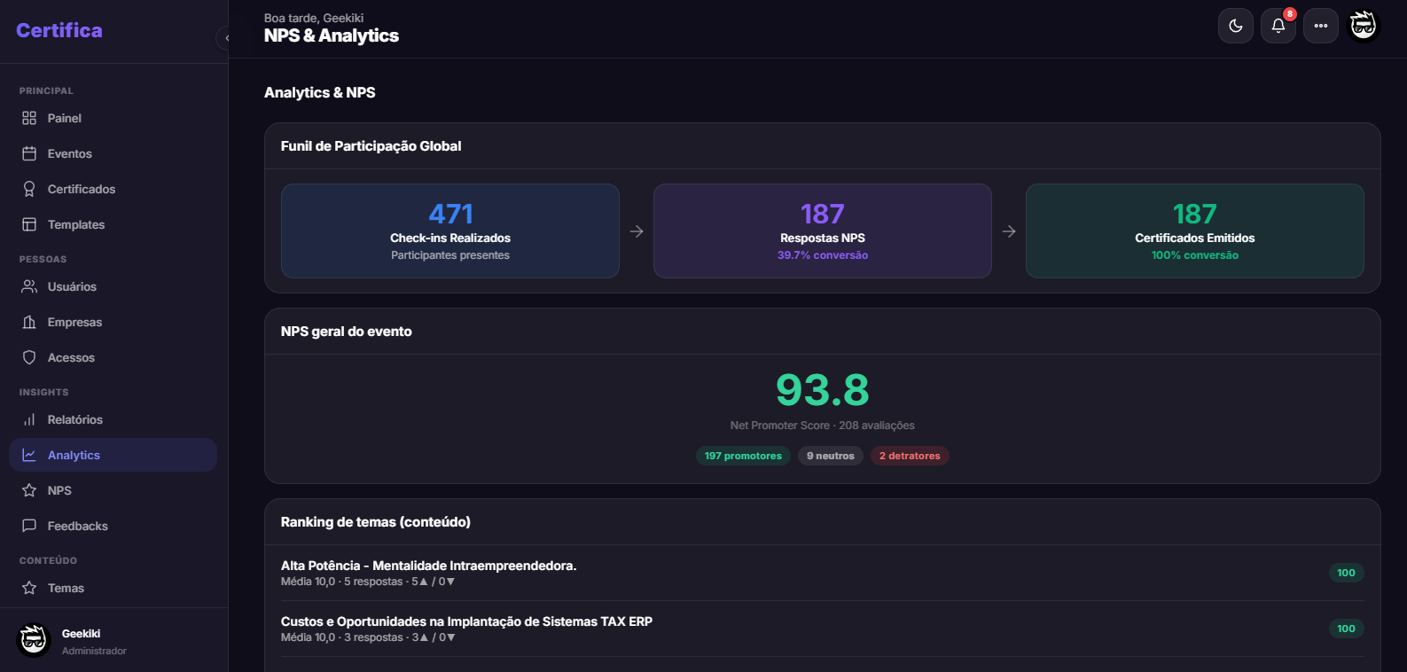Screen dimensions: 1407x672
Task: Click the Temas star icon
Action: coord(29,588)
